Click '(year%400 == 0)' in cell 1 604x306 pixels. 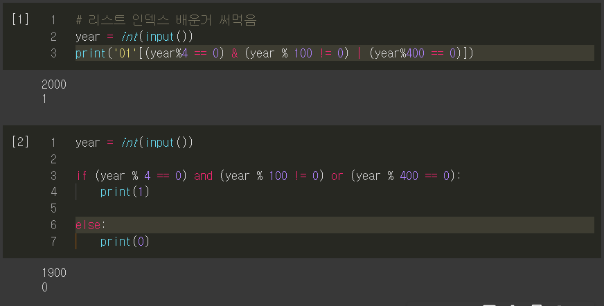(x=417, y=53)
